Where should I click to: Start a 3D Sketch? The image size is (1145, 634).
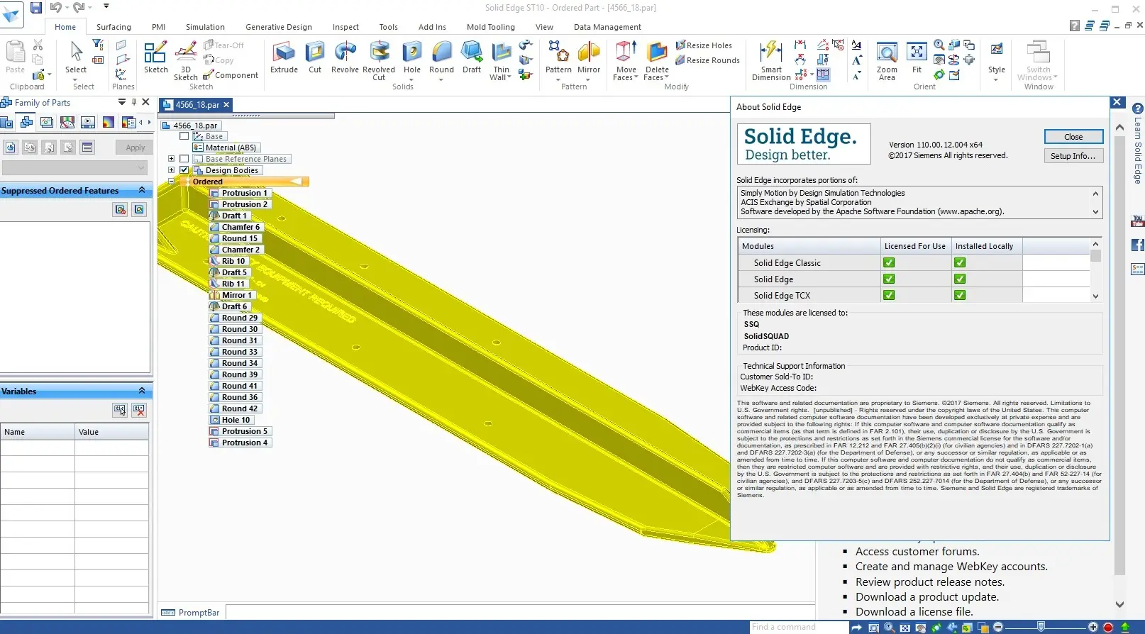[186, 60]
